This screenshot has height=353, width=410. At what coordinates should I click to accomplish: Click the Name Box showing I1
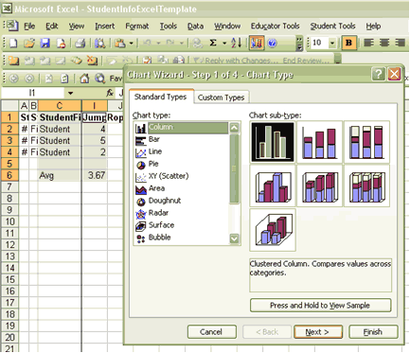coord(32,93)
